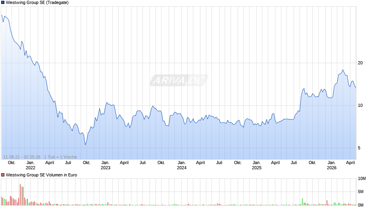Image resolution: width=373 pixels, height=209 pixels.
Task: Click the price axis label '10'
Action: pyautogui.click(x=360, y=105)
